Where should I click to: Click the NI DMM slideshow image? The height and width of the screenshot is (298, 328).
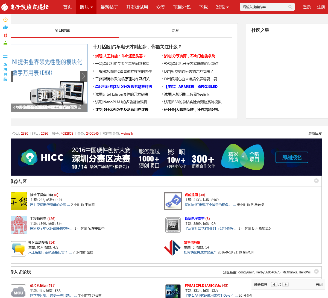coord(49,78)
